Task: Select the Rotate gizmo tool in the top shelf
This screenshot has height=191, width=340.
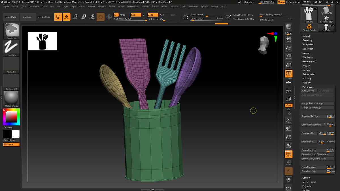Action: (x=92, y=17)
